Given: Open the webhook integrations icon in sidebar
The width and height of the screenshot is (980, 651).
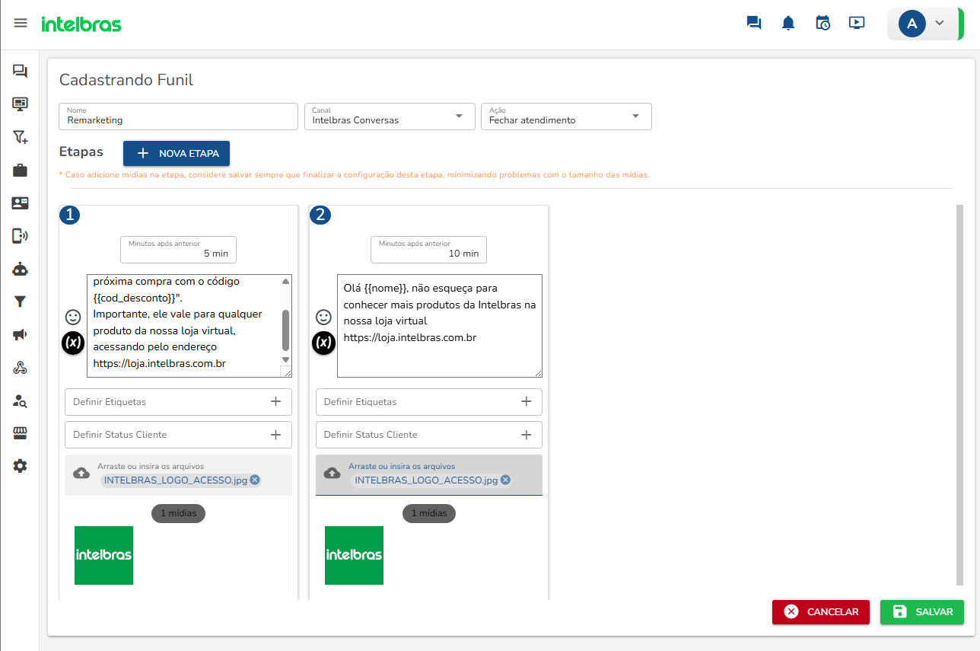Looking at the screenshot, I should coord(20,368).
